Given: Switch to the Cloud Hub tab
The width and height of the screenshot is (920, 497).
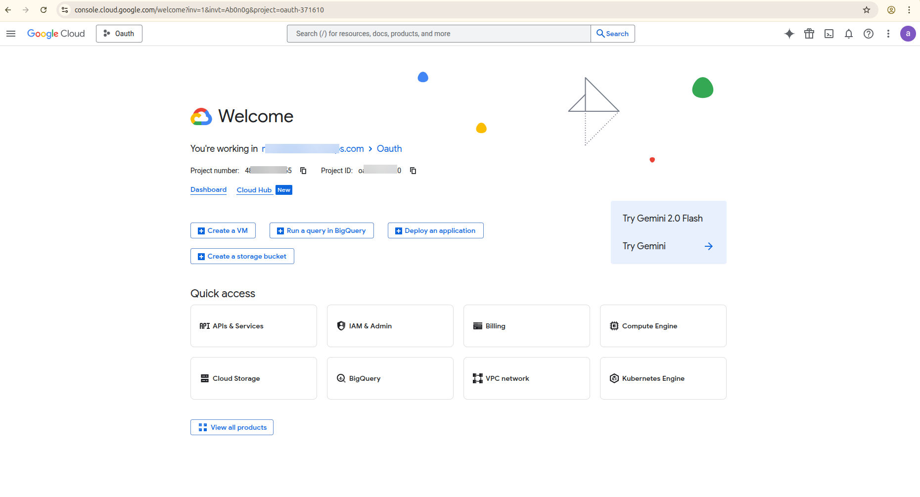Looking at the screenshot, I should click(254, 190).
